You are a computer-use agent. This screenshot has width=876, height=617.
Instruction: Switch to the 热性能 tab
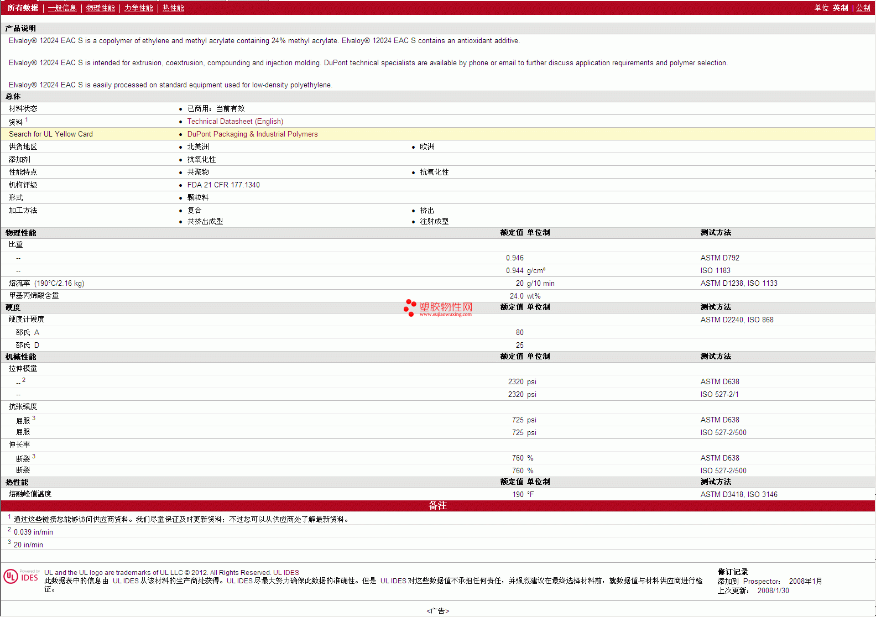[x=174, y=8]
